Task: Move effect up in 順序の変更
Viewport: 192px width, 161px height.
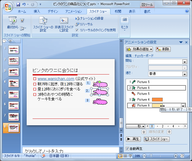Action: tap(144, 132)
